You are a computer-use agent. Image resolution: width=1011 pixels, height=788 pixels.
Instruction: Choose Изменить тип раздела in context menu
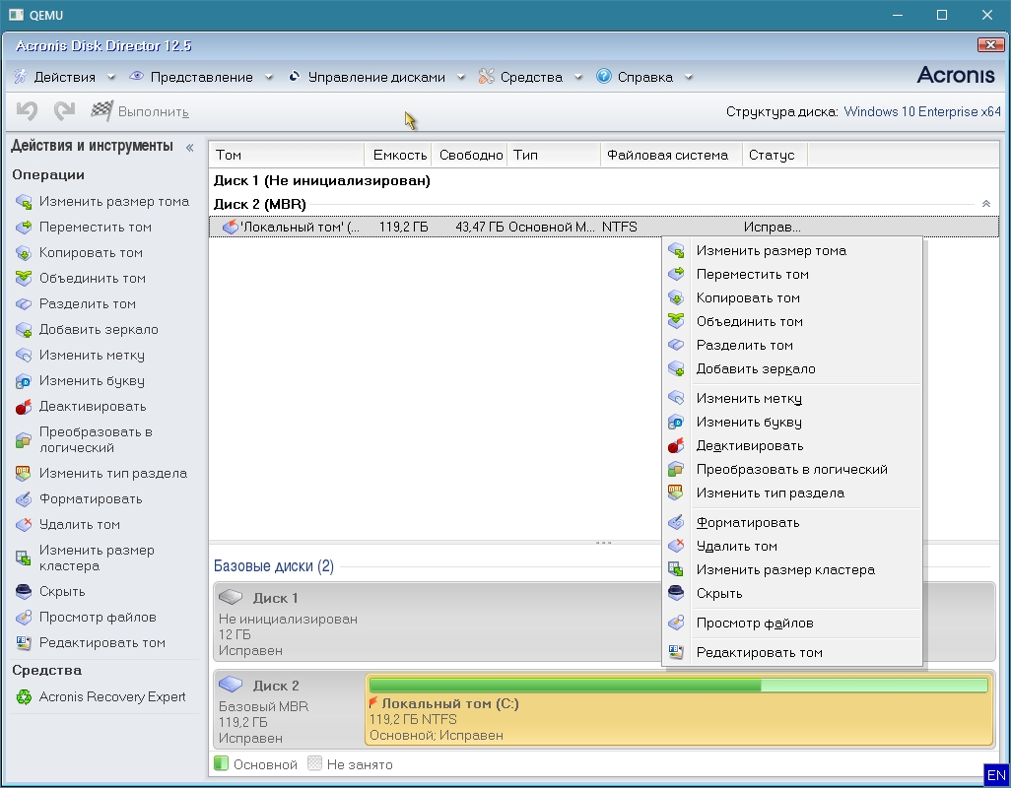coord(792,493)
